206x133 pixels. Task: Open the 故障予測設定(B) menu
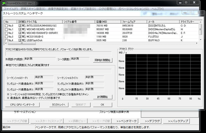(x=58, y=9)
